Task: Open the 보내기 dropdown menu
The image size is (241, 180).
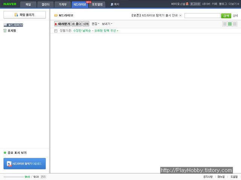Action: [107, 24]
